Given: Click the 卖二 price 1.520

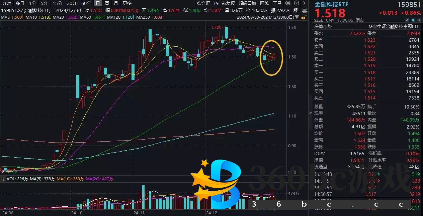Looking at the screenshot, I should click(369, 59).
